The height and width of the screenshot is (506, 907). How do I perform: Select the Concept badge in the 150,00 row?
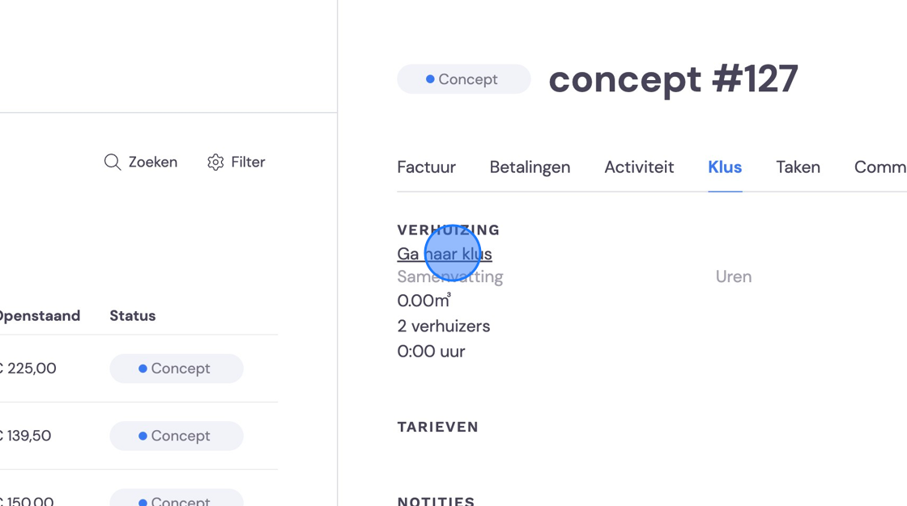pyautogui.click(x=177, y=498)
